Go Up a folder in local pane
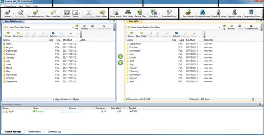The height and width of the screenshot is (135, 264). coord(77,27)
